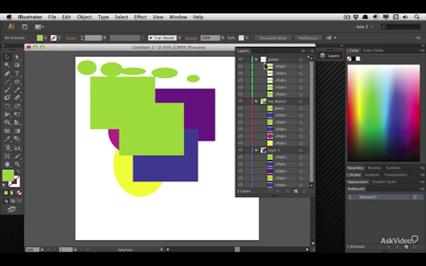The image size is (426, 266).
Task: Select the green sublayer in Layers panel
Action: coord(279,108)
